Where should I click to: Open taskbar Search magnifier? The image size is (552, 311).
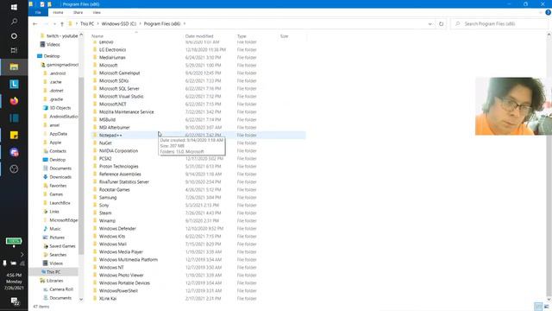click(14, 22)
